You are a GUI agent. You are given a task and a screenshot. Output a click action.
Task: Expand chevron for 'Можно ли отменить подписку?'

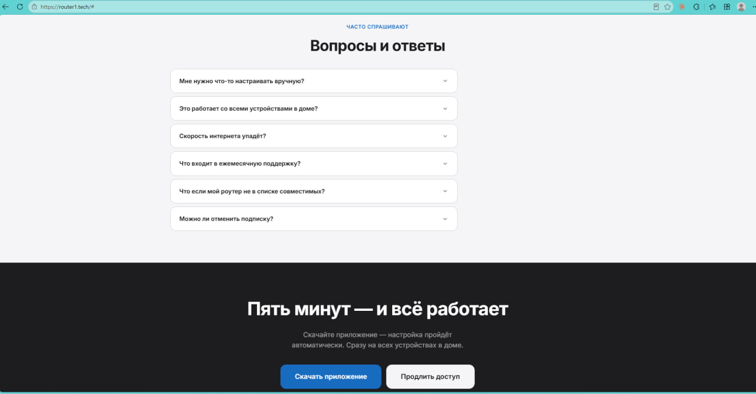[445, 219]
